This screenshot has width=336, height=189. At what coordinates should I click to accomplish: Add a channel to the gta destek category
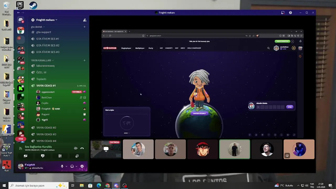point(85,27)
